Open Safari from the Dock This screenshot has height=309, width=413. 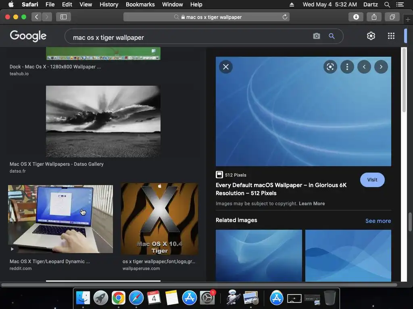pos(136,298)
